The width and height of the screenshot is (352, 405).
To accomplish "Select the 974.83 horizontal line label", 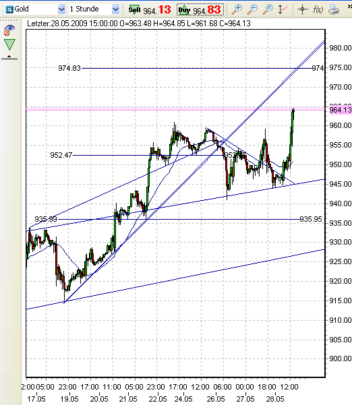I will click(69, 68).
